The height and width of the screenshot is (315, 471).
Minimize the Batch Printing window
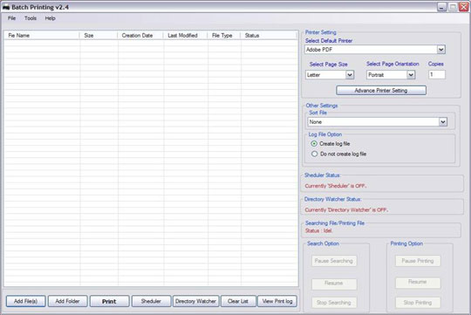tap(442, 7)
